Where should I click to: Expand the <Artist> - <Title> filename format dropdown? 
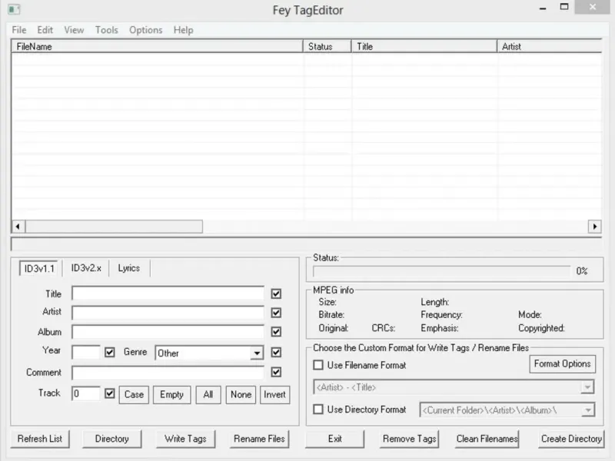(x=587, y=387)
